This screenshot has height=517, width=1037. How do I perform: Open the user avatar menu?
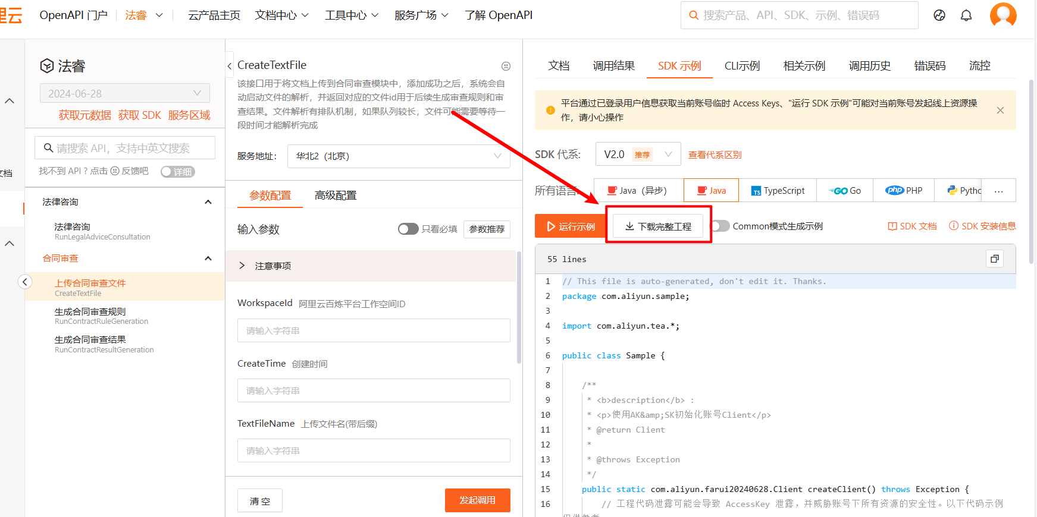(1003, 15)
